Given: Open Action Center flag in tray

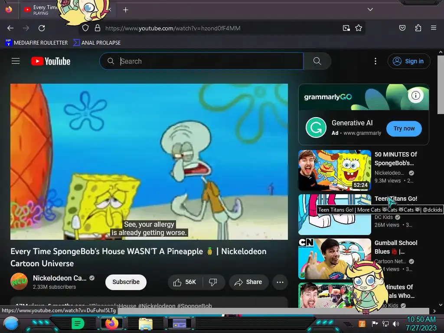Looking at the screenshot, I should [x=374, y=323].
